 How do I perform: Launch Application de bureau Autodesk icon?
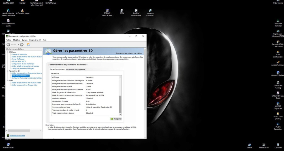[x=8, y=13]
